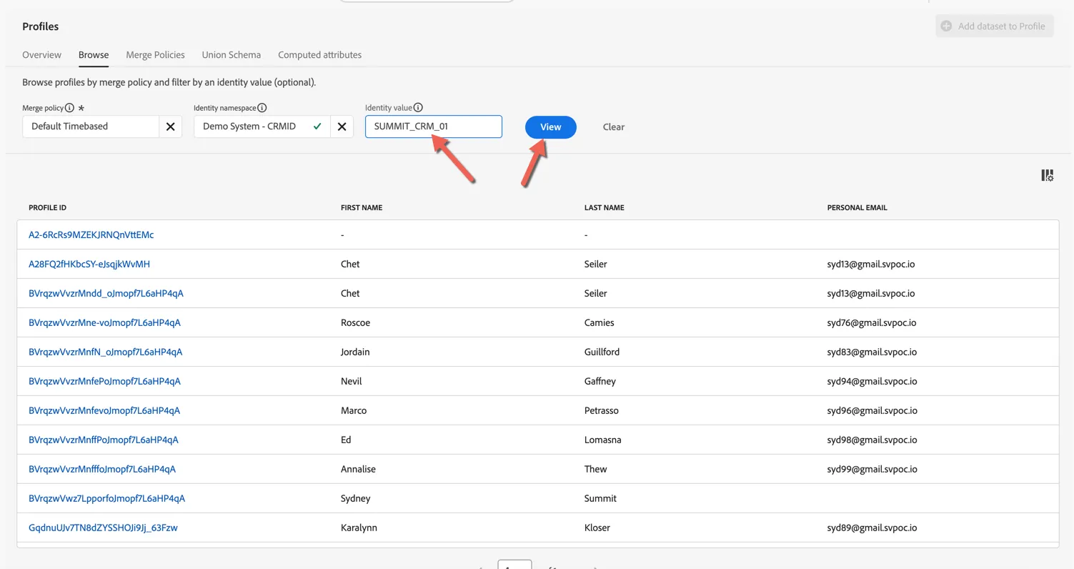Click the Merge policy info icon
Viewport: 1074px width, 569px height.
(69, 108)
